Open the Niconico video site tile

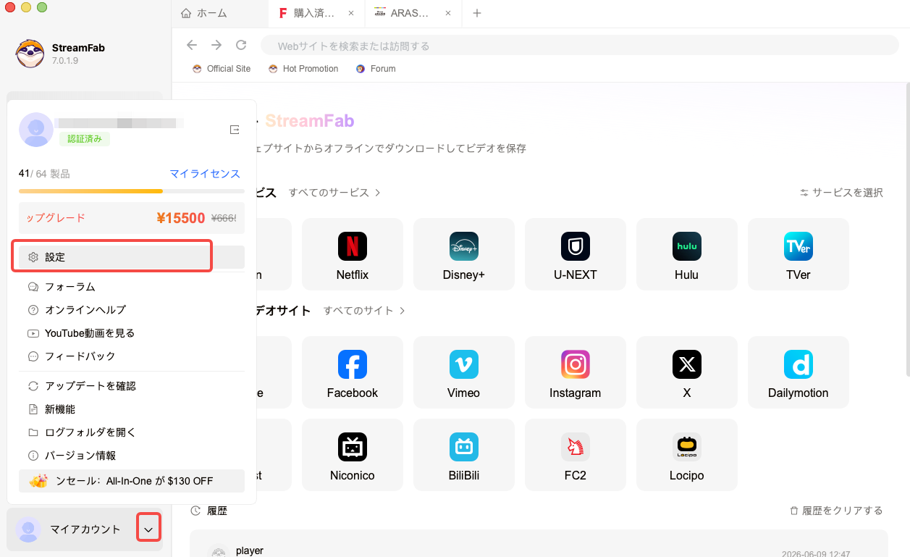(352, 455)
